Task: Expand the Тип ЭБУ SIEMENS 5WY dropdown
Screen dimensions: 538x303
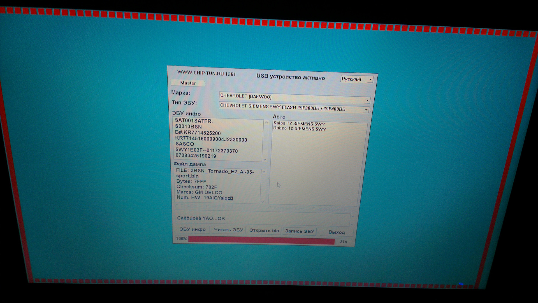Action: click(366, 110)
